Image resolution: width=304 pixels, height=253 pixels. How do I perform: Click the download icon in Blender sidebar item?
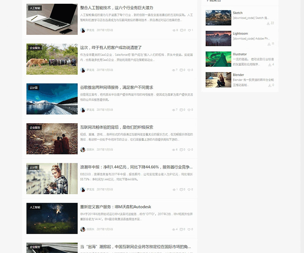pyautogui.click(x=270, y=85)
